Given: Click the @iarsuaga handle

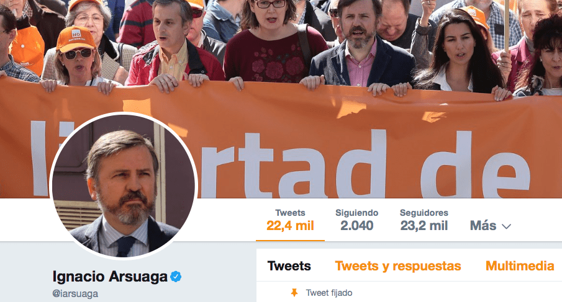Looking at the screenshot, I should click(x=75, y=293).
